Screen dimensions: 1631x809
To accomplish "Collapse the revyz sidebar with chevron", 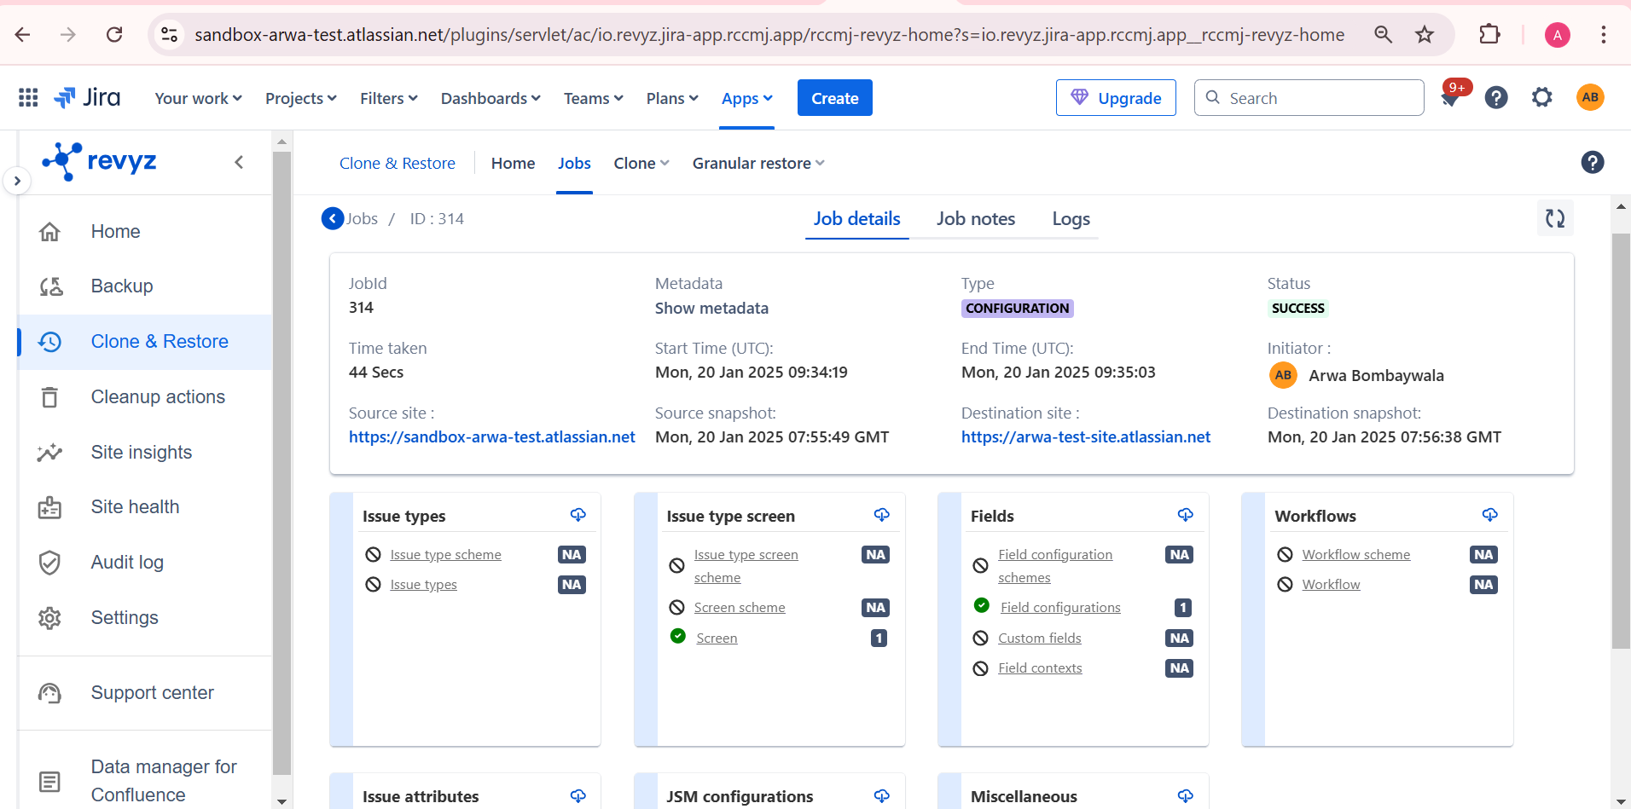I will click(239, 162).
